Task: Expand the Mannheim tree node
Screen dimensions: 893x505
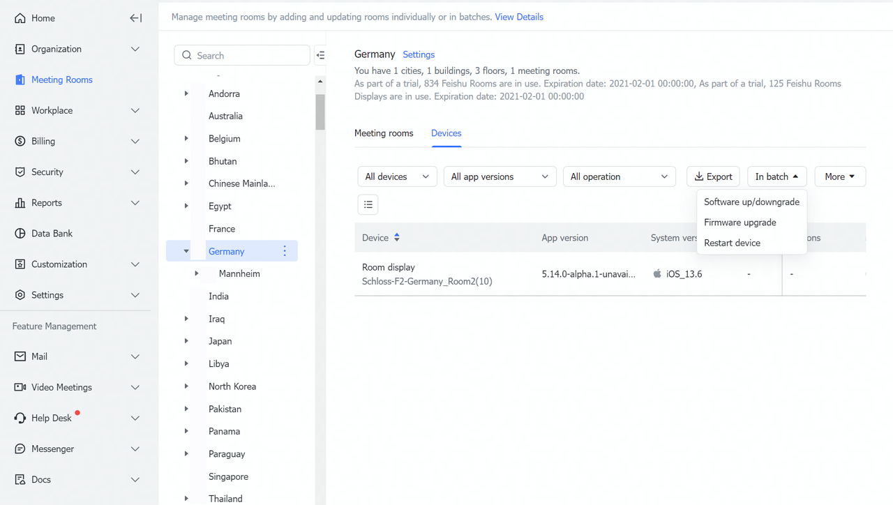Action: click(197, 274)
